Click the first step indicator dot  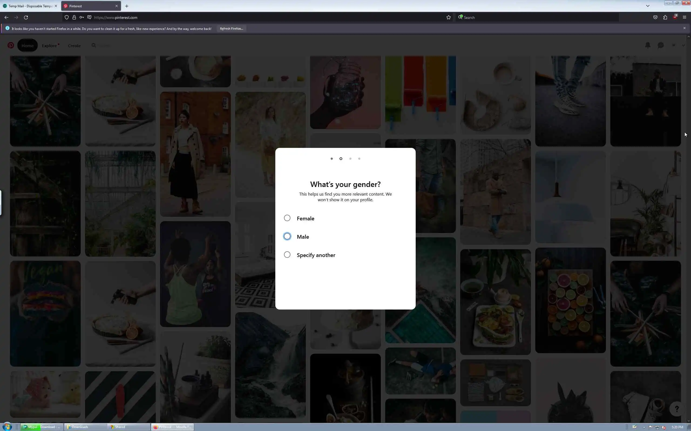tap(331, 159)
